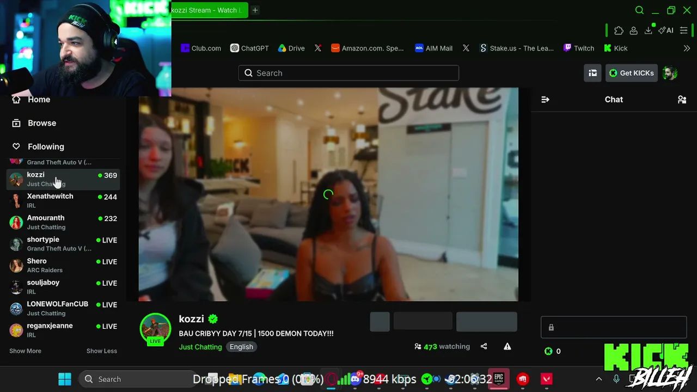Open Amouranth channel in the following list
697x392 pixels.
click(63, 222)
